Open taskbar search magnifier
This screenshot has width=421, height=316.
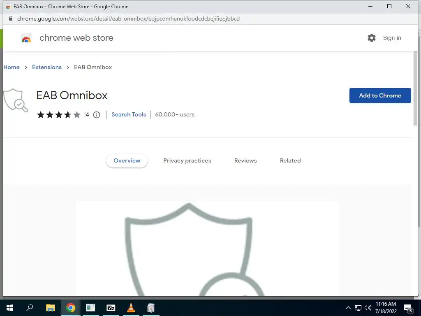pos(30,308)
